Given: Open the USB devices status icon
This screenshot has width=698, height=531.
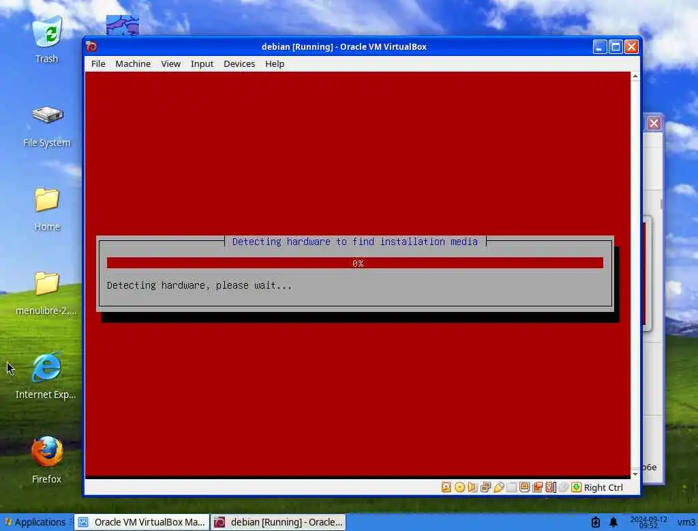Looking at the screenshot, I should (x=498, y=487).
